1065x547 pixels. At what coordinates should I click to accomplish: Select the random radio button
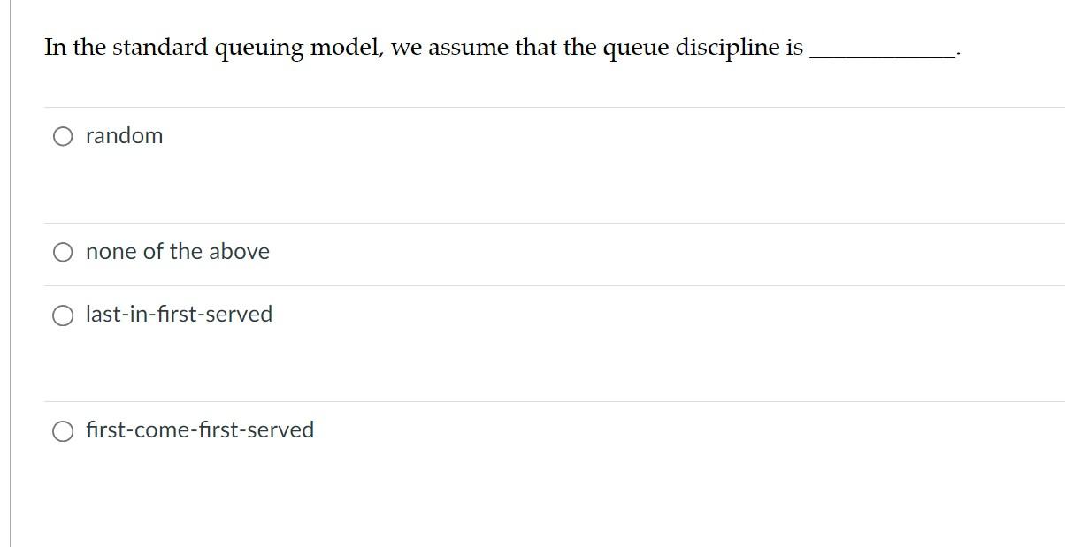point(62,136)
